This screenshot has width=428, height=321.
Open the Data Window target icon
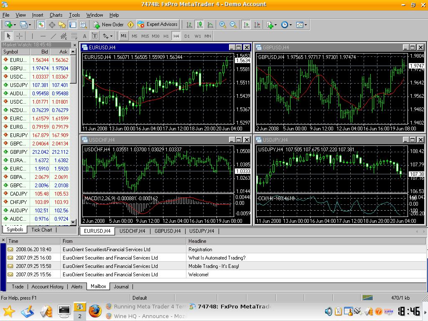coord(52,25)
